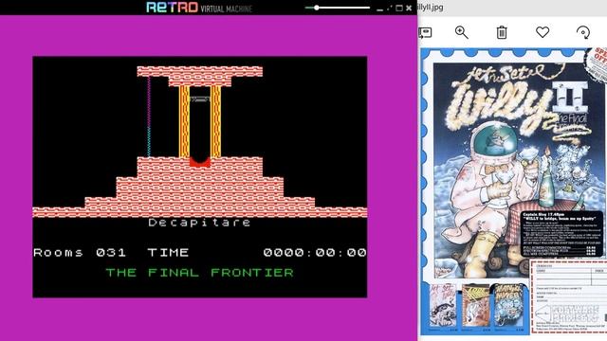Close the Retro Virtual Machine window

[x=409, y=8]
